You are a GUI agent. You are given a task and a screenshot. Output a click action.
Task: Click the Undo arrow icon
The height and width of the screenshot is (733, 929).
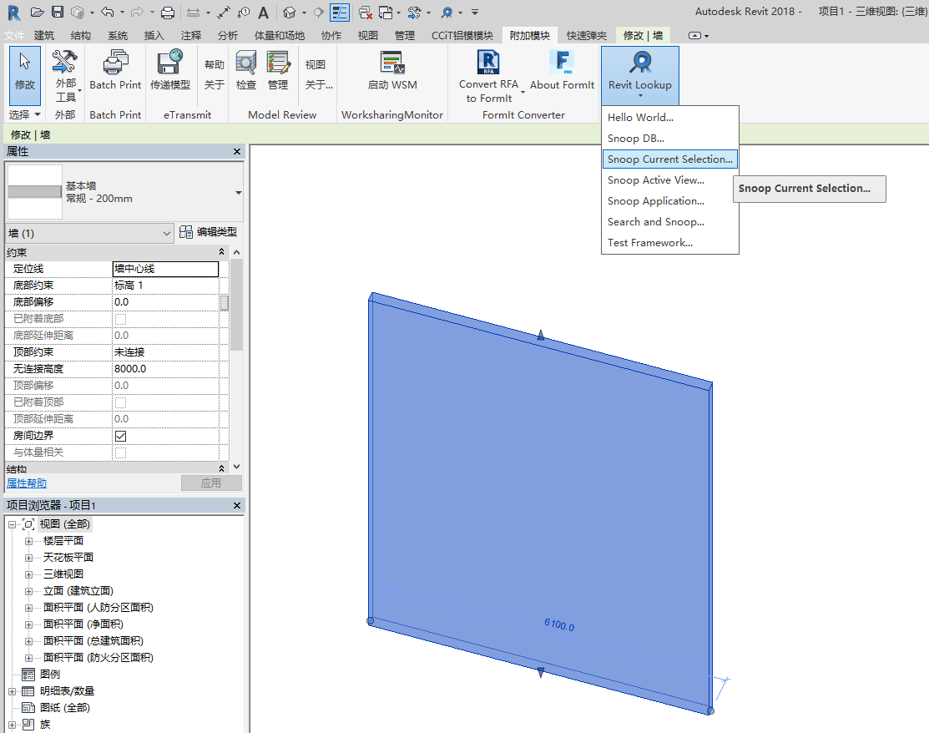point(107,12)
